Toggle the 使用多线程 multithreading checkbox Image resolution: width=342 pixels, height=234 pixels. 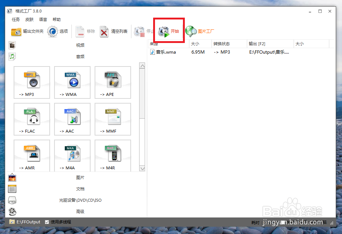tap(47, 222)
